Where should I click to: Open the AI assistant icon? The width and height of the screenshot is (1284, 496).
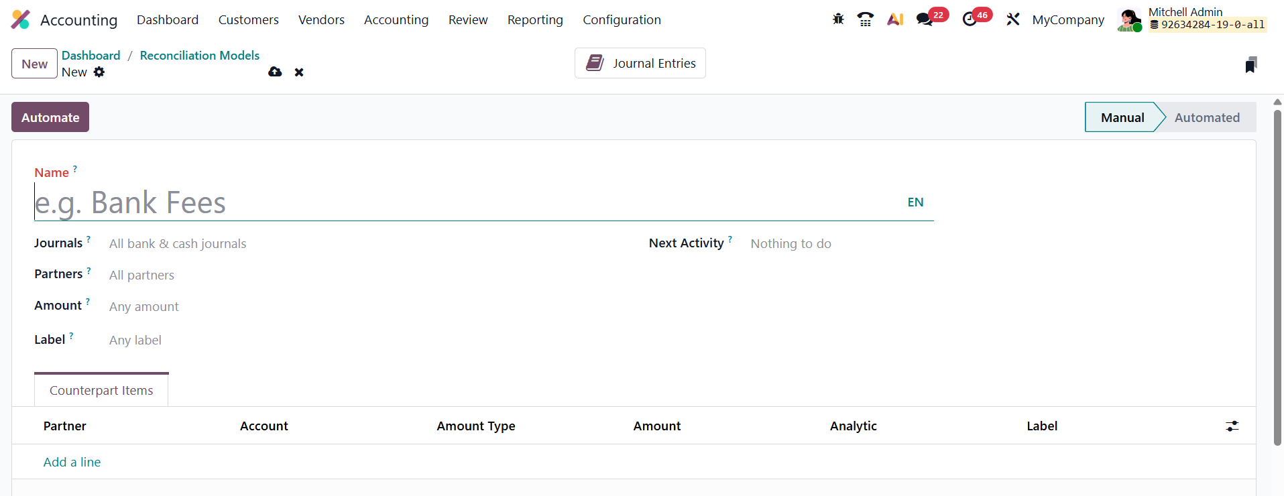(x=895, y=19)
